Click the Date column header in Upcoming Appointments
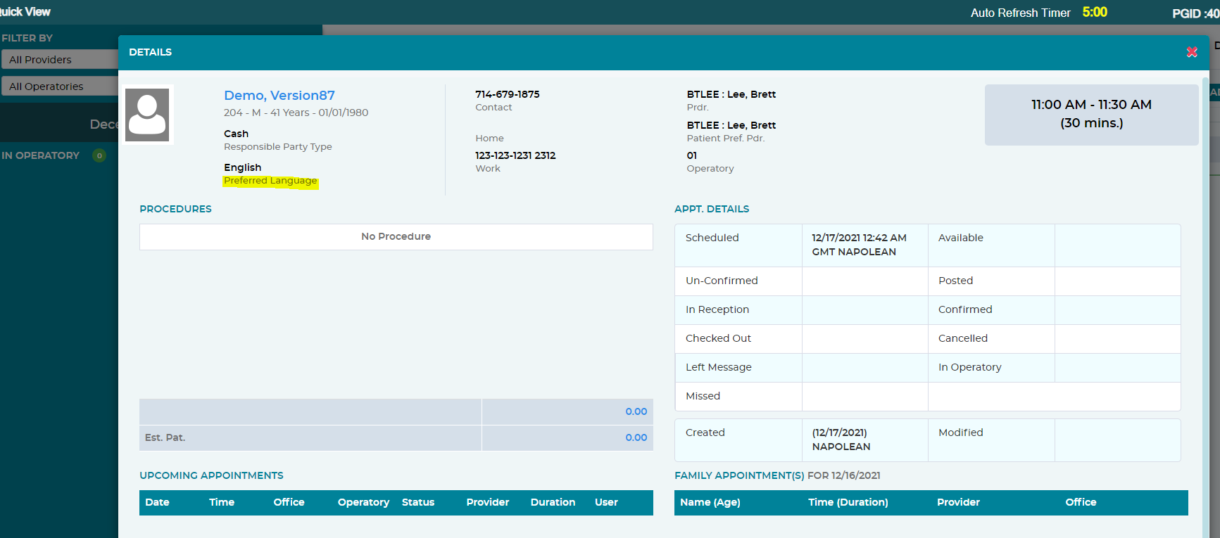 (x=157, y=502)
